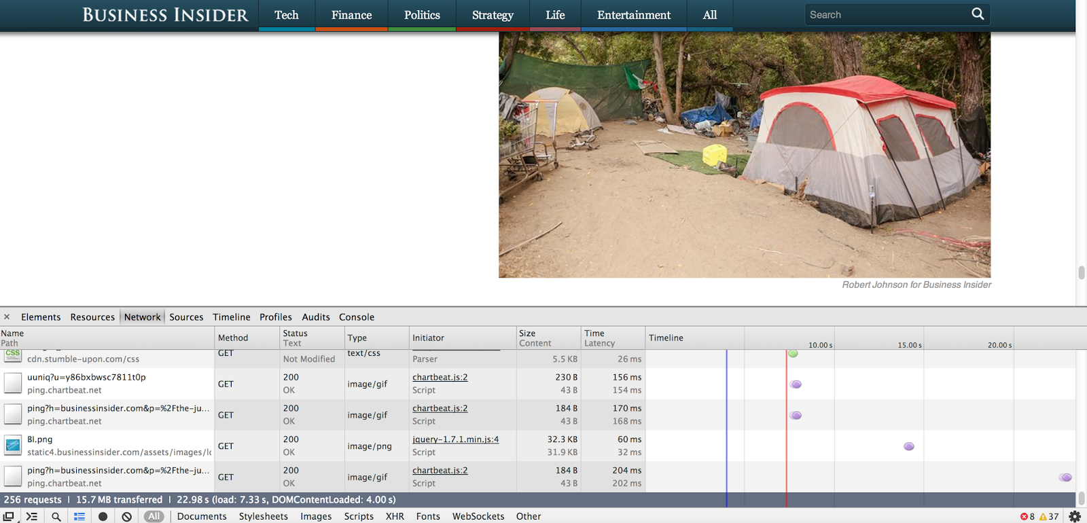Filter by Other resources
This screenshot has width=1087, height=523.
tap(529, 516)
